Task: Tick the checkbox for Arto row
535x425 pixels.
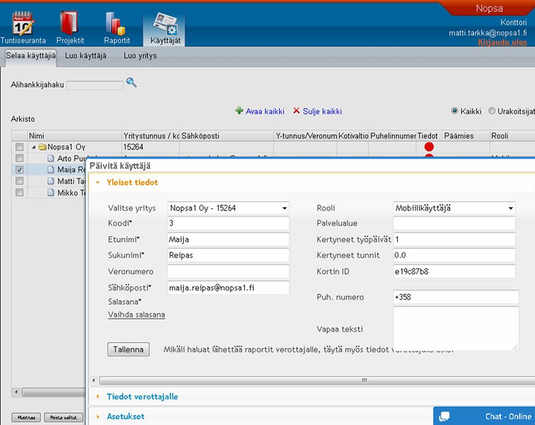Action: point(19,158)
